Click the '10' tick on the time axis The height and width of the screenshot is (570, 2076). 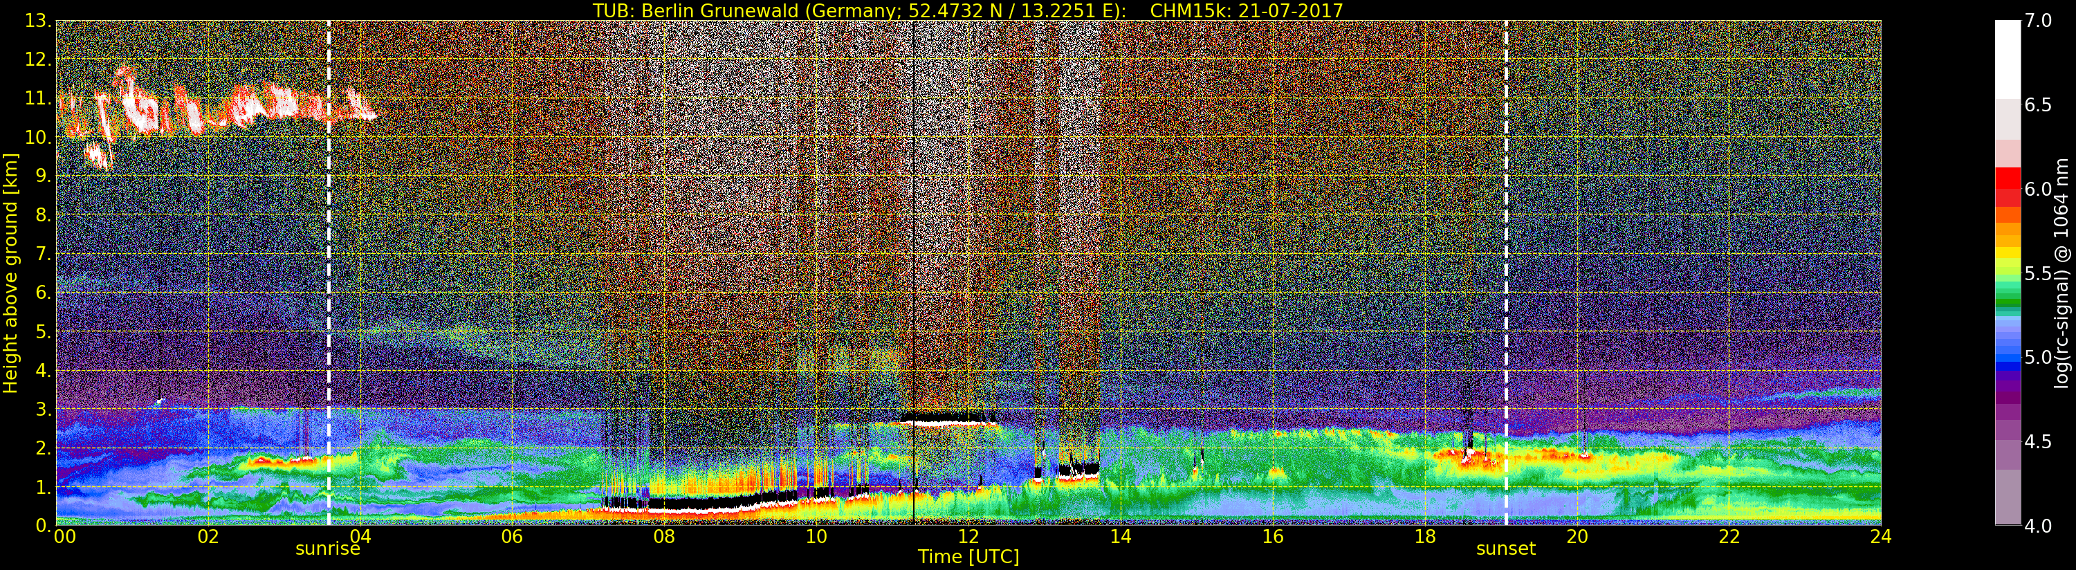coord(816,536)
